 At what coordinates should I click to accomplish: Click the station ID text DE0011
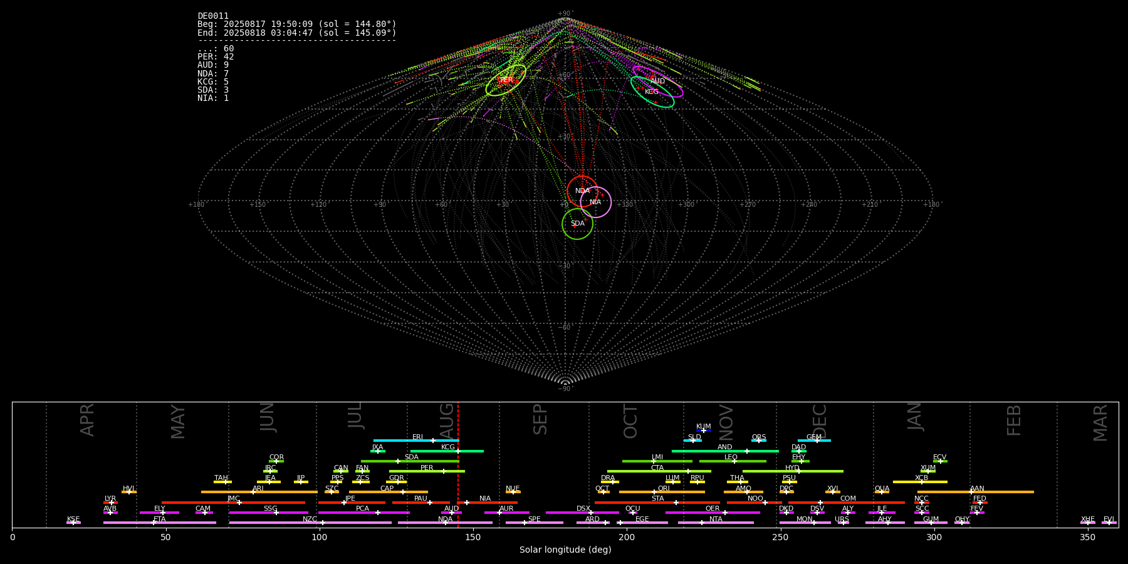(213, 16)
